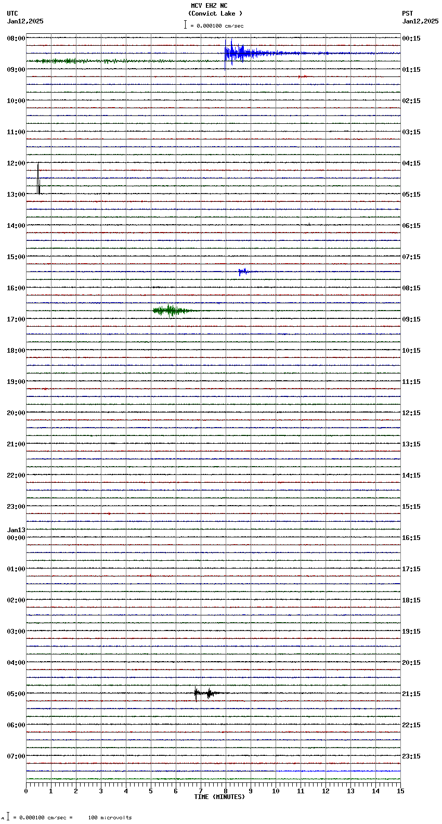Viewport: 442px width, 824px height.
Task: Click the axis tick label '5'
Action: (x=151, y=791)
